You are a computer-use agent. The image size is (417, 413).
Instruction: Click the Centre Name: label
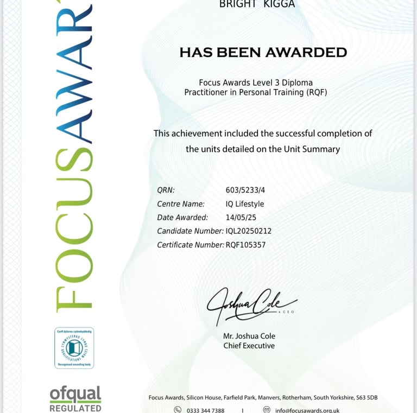pyautogui.click(x=181, y=204)
